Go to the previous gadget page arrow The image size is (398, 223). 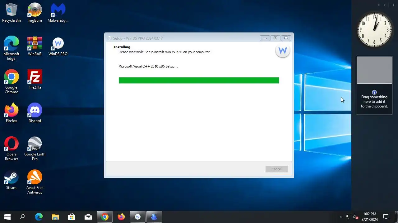(378, 5)
